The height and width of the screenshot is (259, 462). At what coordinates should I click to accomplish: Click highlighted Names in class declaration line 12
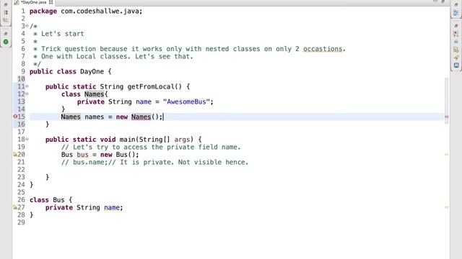click(x=95, y=94)
